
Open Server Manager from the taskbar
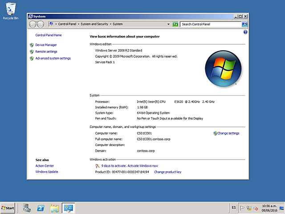27,208
